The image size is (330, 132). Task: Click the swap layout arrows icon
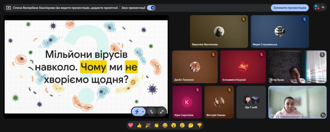pos(151,112)
